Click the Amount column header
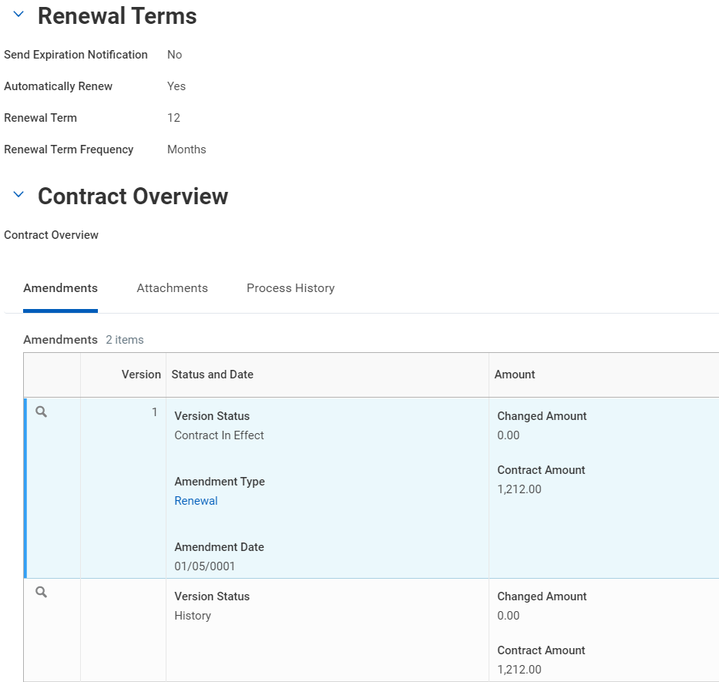The width and height of the screenshot is (719, 682). (x=515, y=375)
